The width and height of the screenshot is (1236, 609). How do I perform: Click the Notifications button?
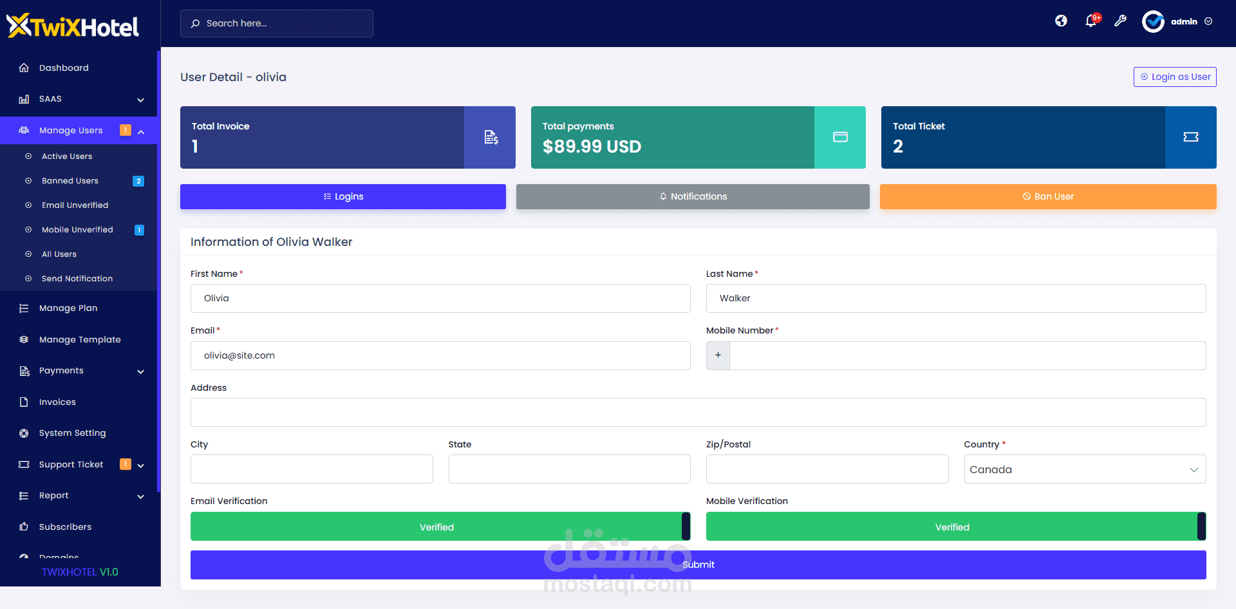(x=693, y=196)
